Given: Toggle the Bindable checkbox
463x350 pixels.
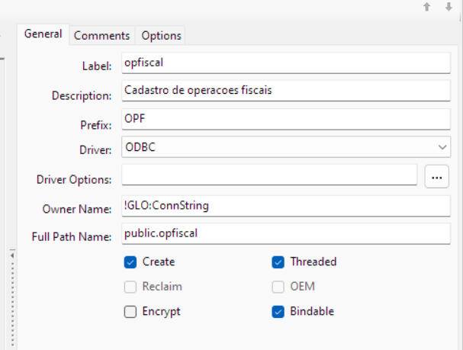Looking at the screenshot, I should coord(278,311).
